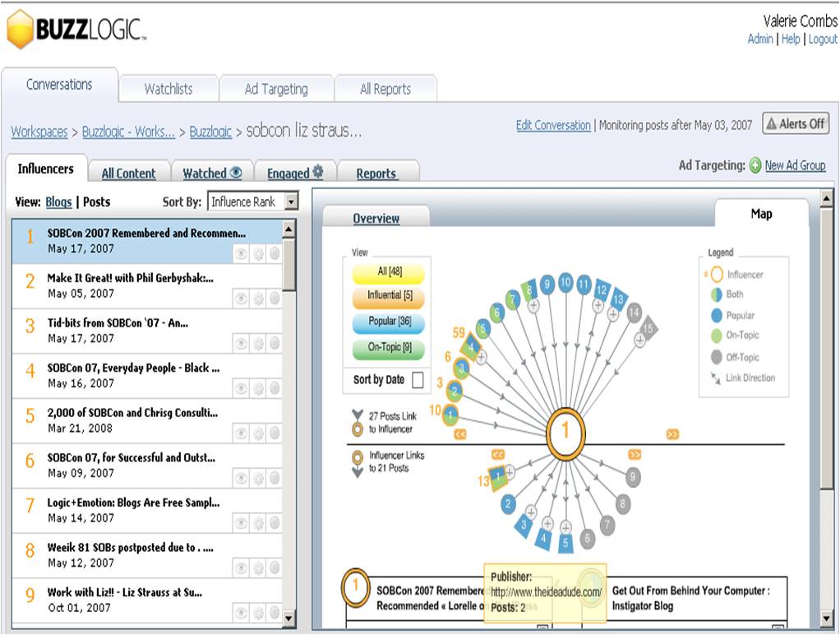840x635 pixels.
Task: Click the Edit Conversation link
Action: [x=552, y=125]
